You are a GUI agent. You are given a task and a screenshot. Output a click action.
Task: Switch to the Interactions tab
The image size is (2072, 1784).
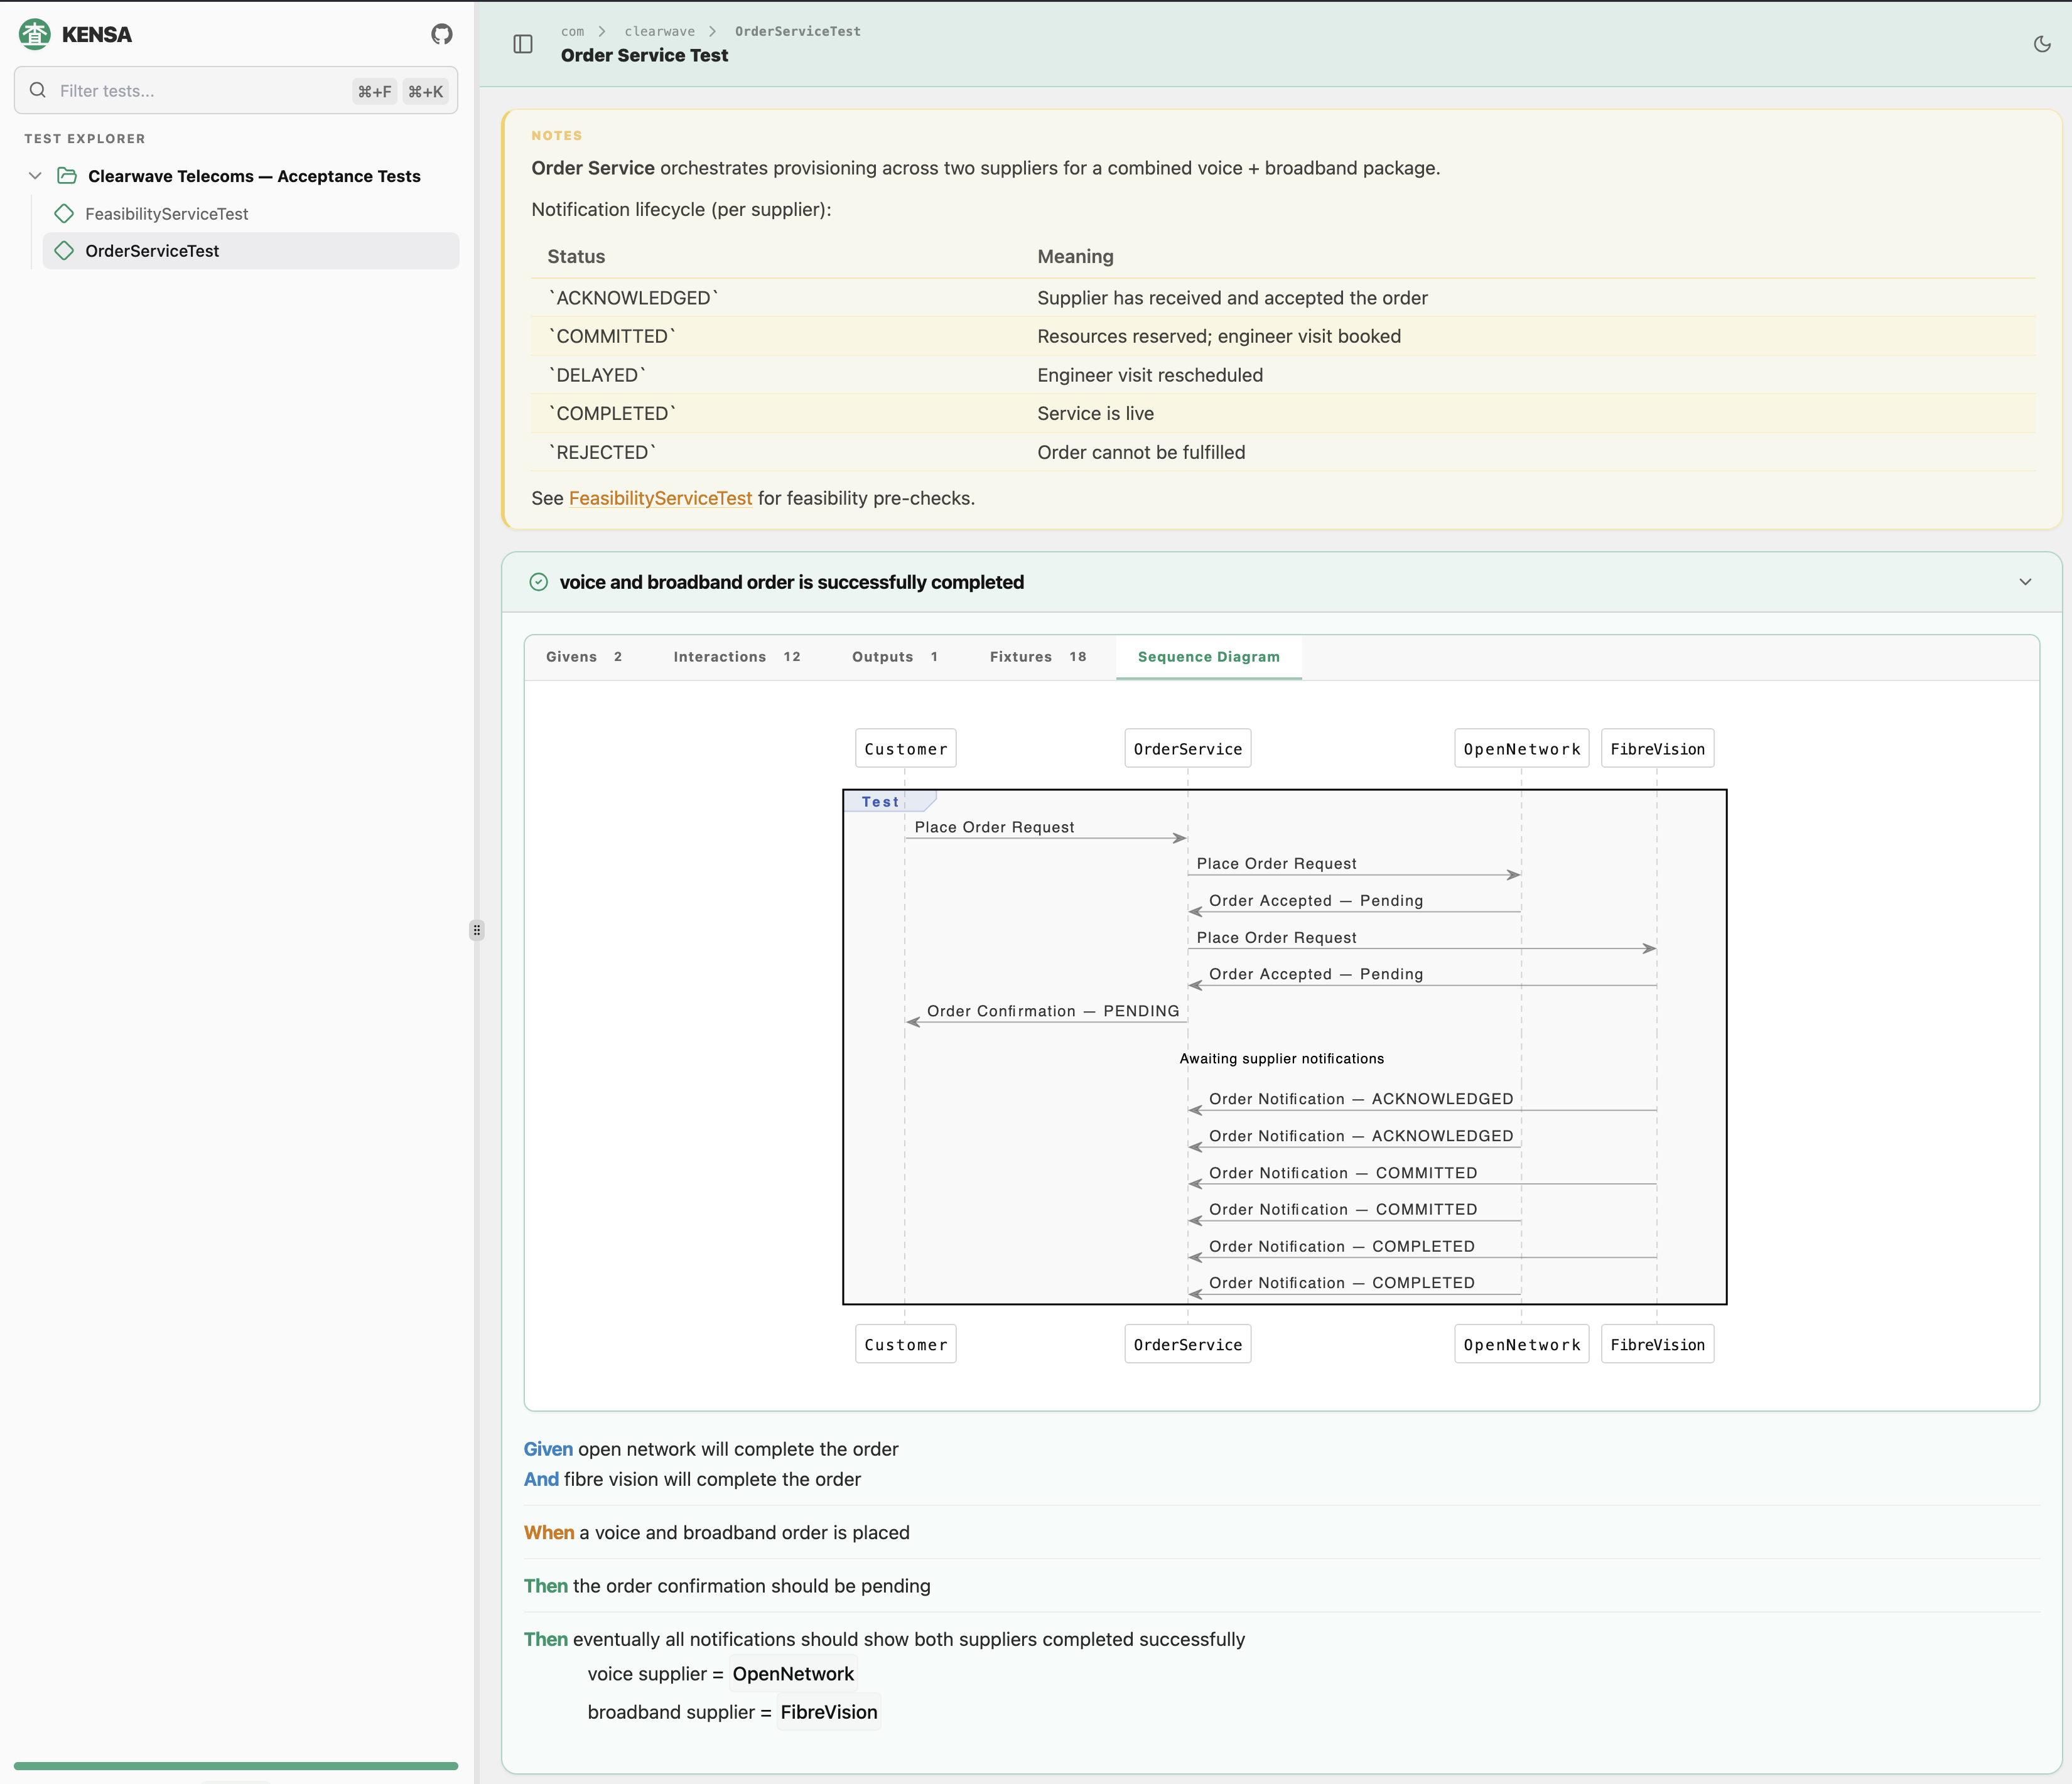737,657
